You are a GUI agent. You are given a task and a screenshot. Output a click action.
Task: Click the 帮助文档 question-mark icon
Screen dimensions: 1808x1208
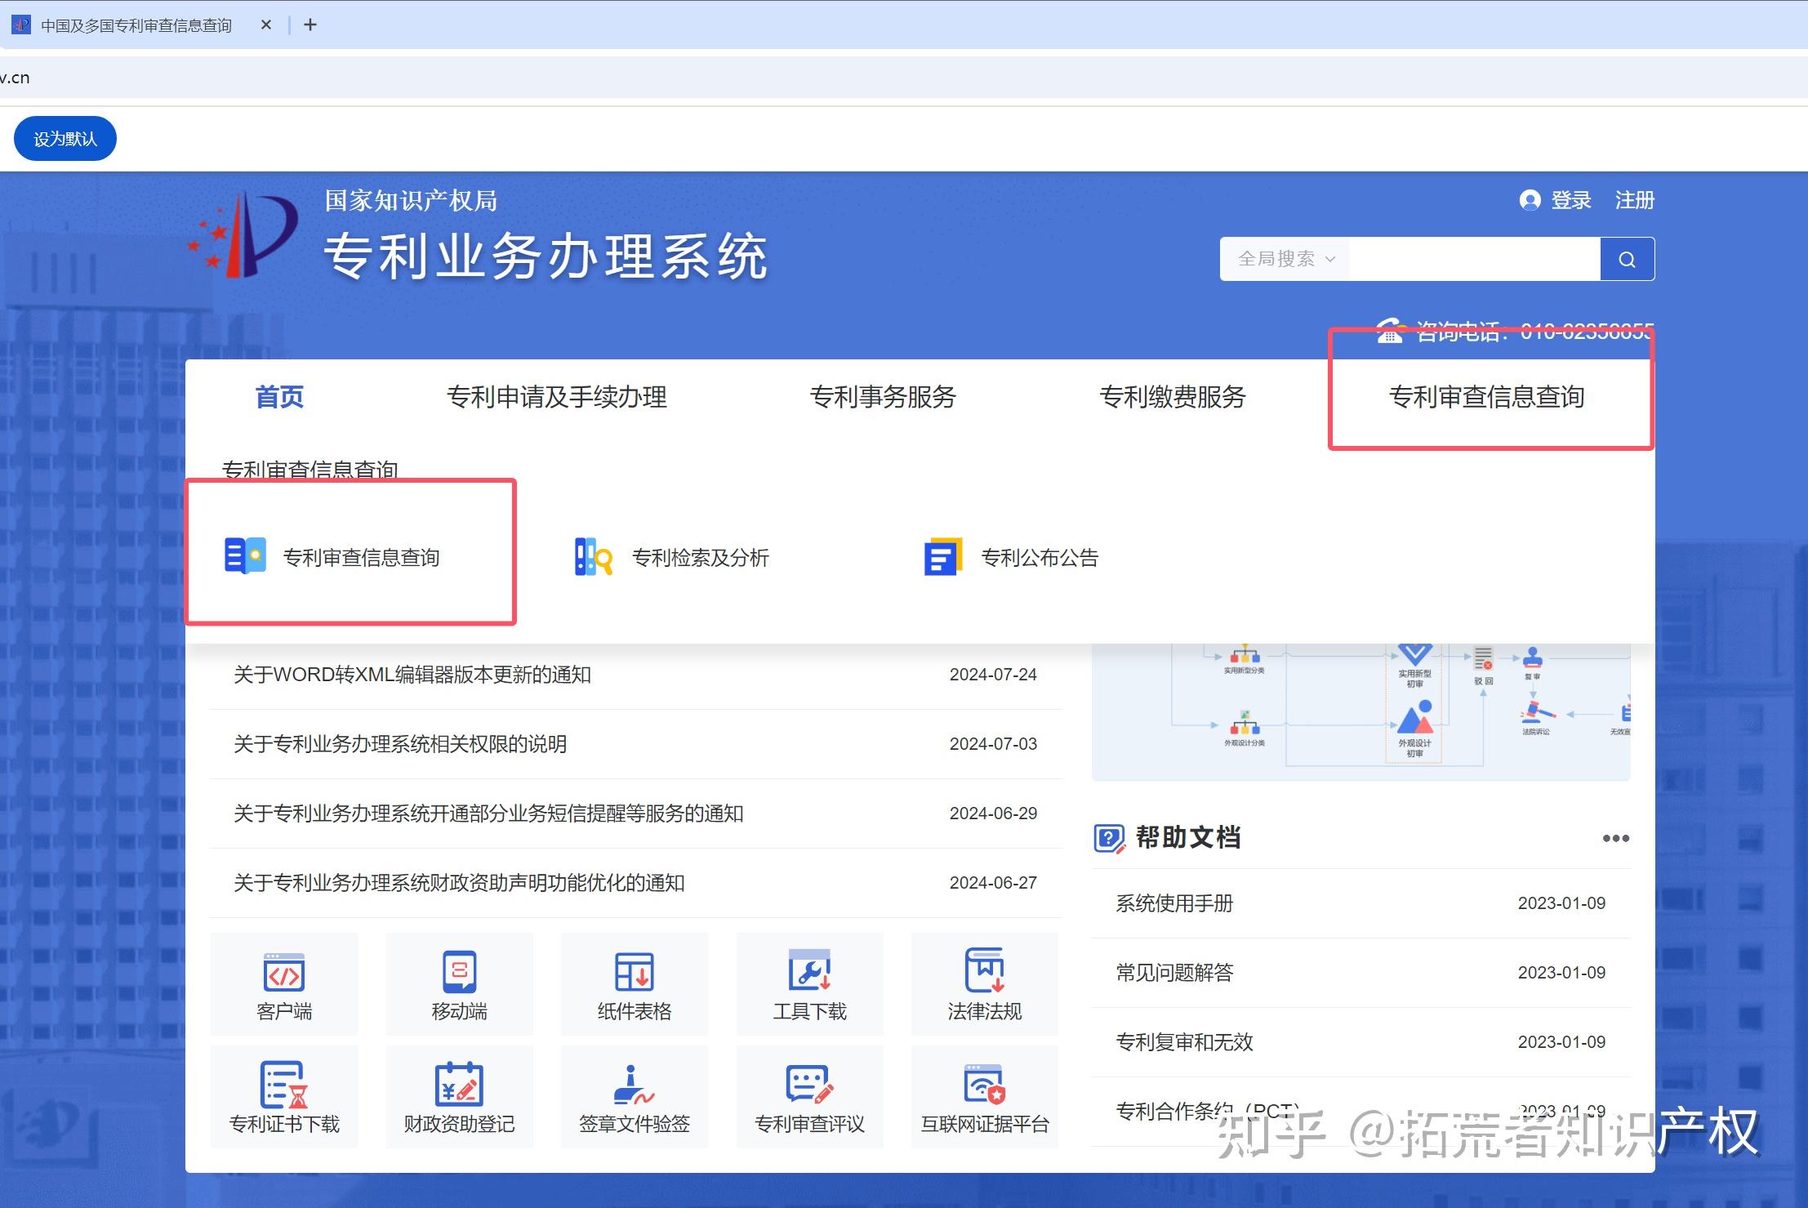pyautogui.click(x=1109, y=838)
